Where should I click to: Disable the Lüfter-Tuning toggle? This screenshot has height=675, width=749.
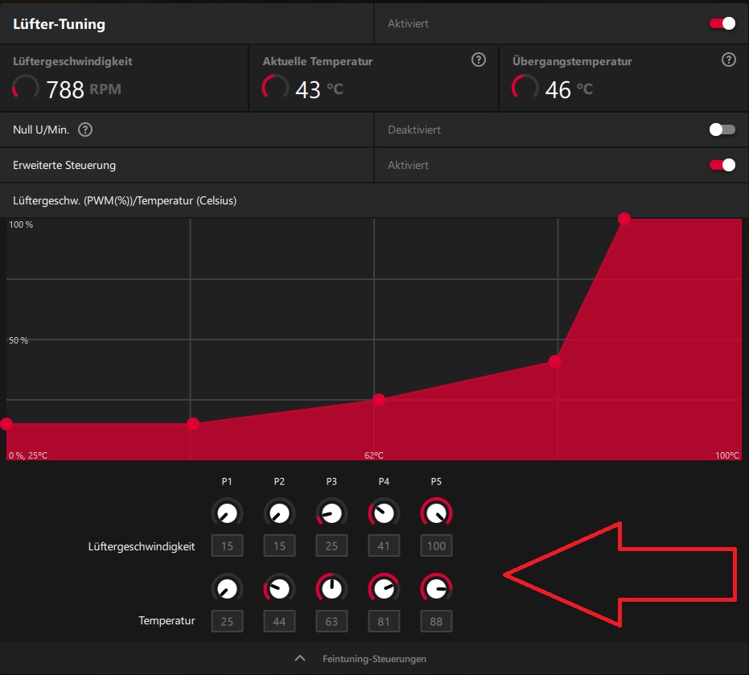click(x=722, y=23)
